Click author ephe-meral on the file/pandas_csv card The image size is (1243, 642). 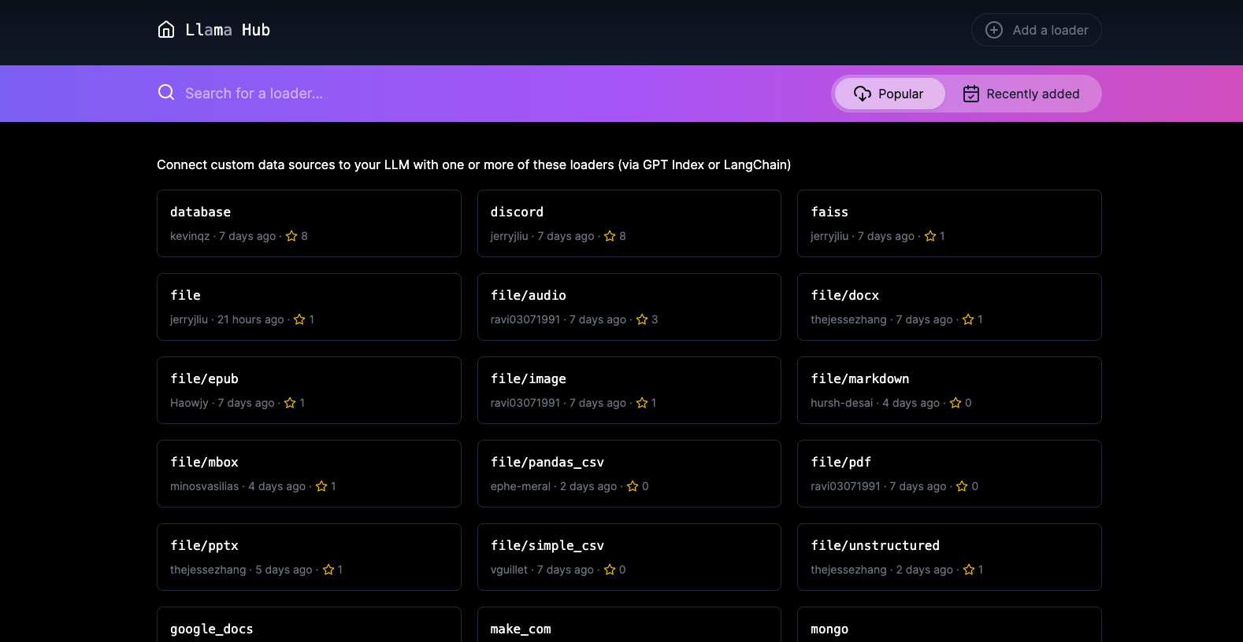[x=520, y=486]
